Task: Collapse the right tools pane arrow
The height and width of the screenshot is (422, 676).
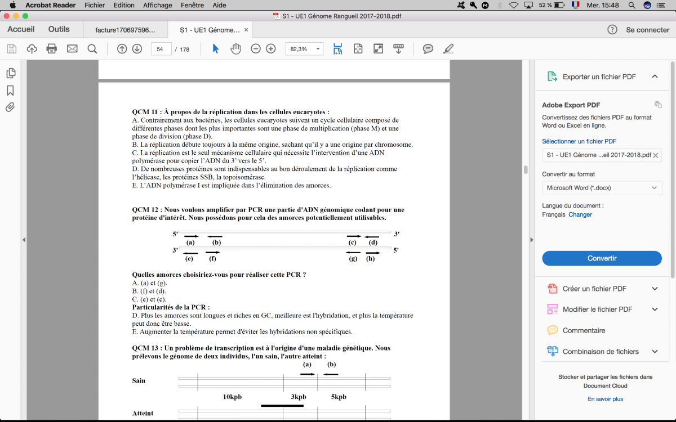Action: pos(531,240)
